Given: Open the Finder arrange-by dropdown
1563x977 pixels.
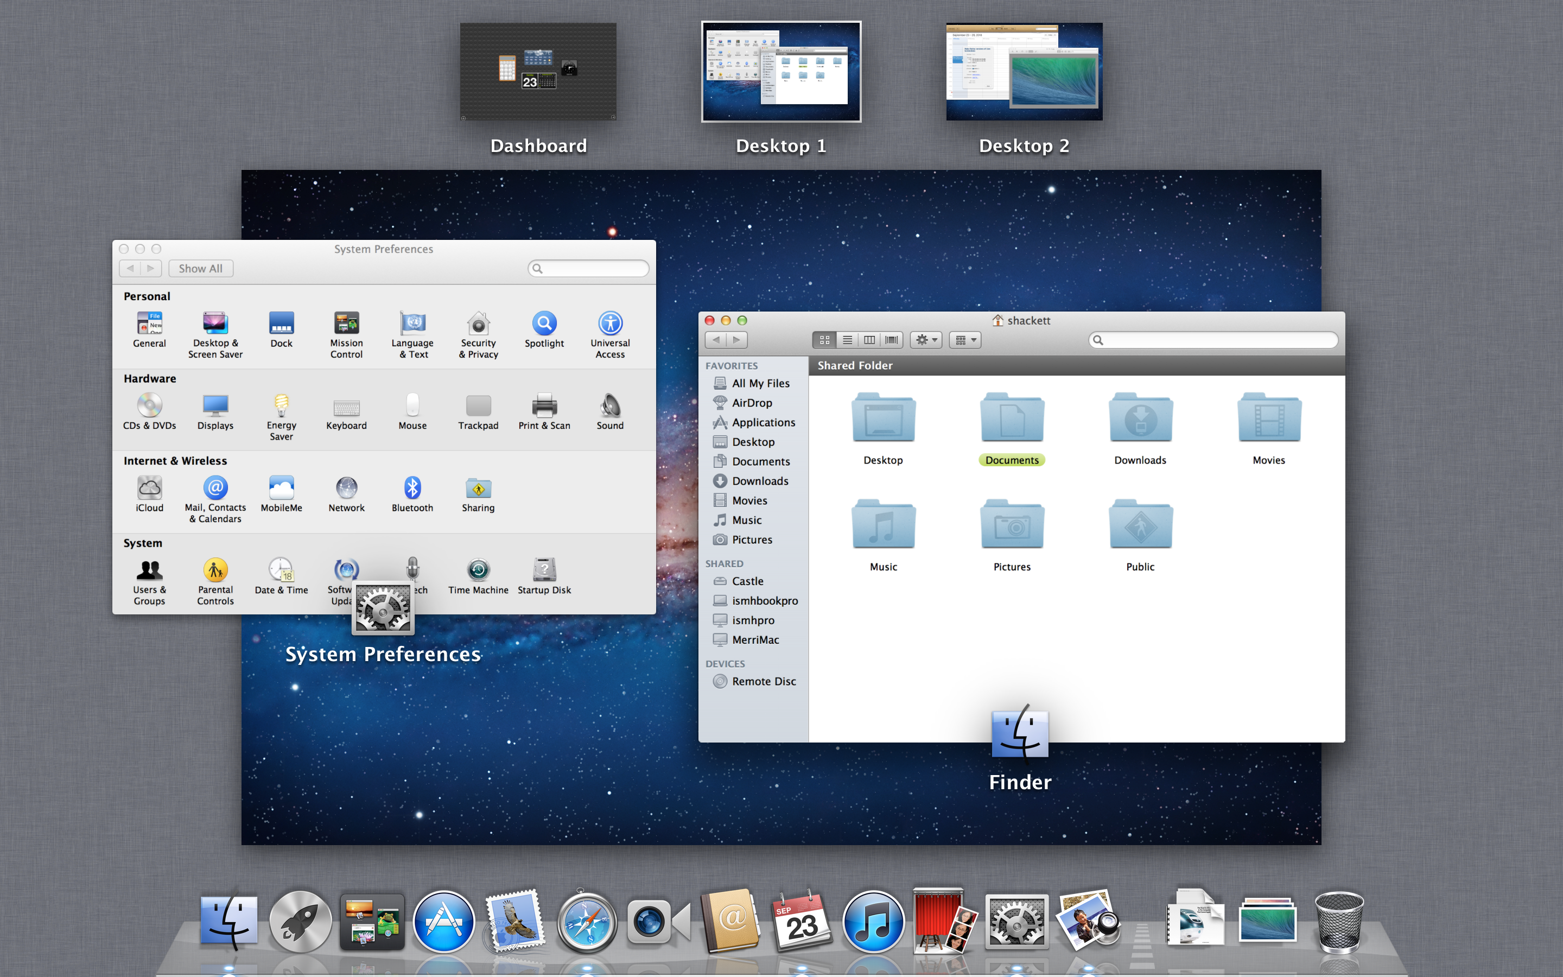Looking at the screenshot, I should (x=965, y=340).
